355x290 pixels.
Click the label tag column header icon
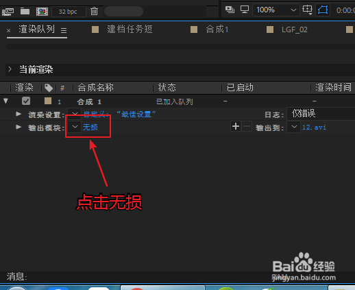pos(49,88)
